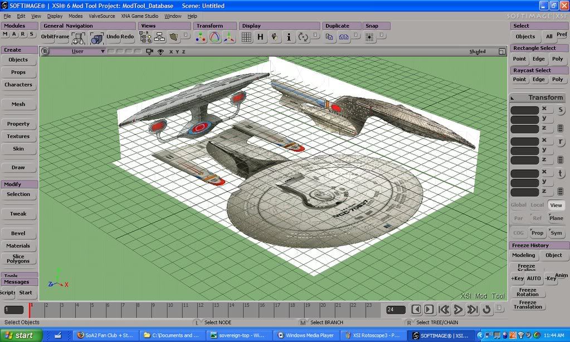Toggle the Prop proportional button
570x342 pixels.
pos(537,233)
